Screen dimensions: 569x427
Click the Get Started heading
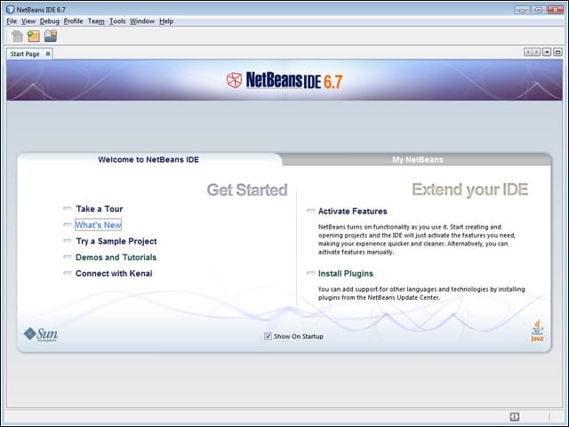tap(247, 189)
